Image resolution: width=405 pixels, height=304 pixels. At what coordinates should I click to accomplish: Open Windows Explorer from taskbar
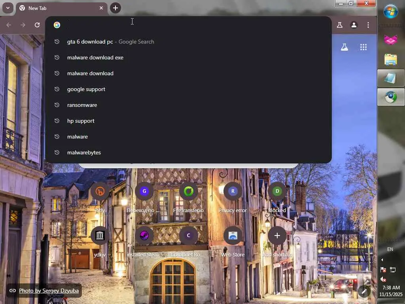(391, 59)
